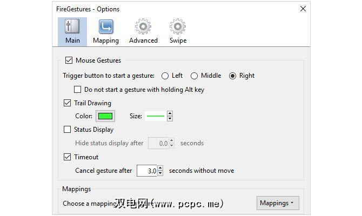
Task: Decrease cancel gesture timeout value
Action: [x=160, y=173]
